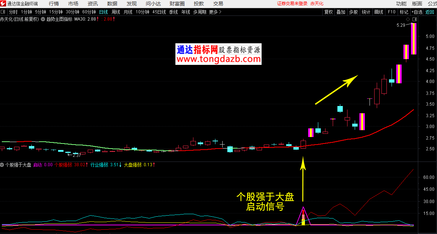The image size is (437, 234).
Task: Open the 问小达 menu
Action: point(153,4)
